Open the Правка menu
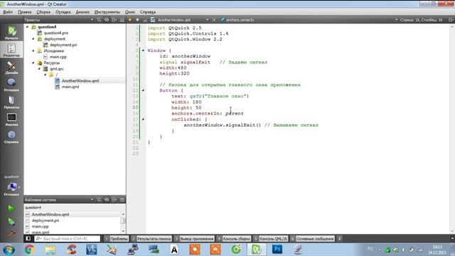Image resolution: width=455 pixels, height=256 pixels. click(x=24, y=12)
